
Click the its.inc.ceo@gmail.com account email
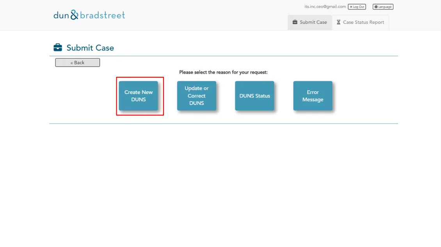click(325, 7)
